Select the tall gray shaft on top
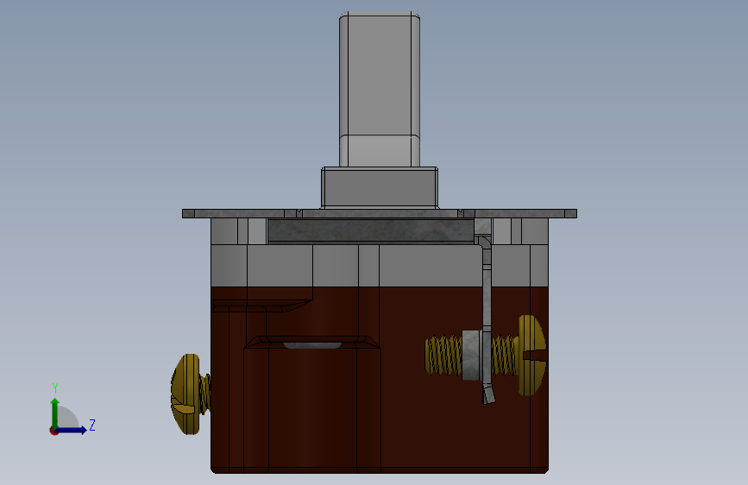Image resolution: width=748 pixels, height=485 pixels. click(380, 90)
